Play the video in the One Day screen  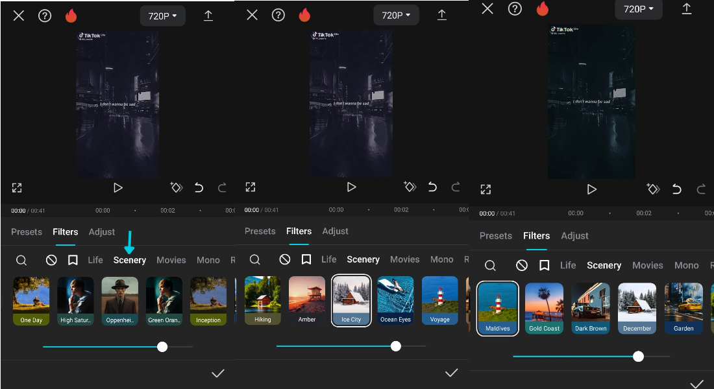[118, 187]
